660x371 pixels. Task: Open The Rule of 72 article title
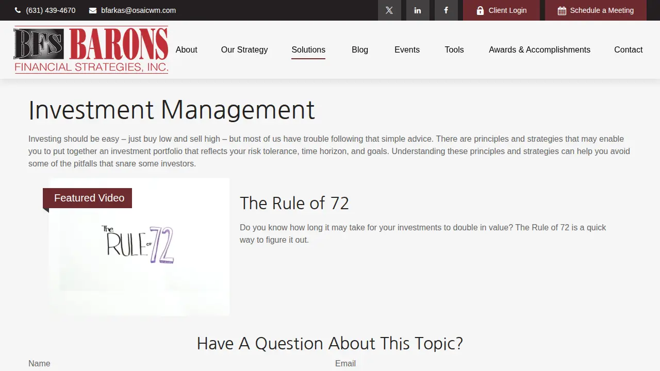point(294,203)
